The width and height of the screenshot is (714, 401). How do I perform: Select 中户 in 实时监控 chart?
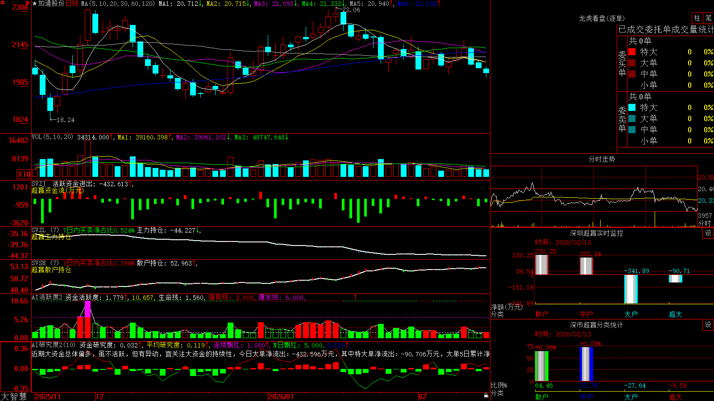click(x=586, y=314)
